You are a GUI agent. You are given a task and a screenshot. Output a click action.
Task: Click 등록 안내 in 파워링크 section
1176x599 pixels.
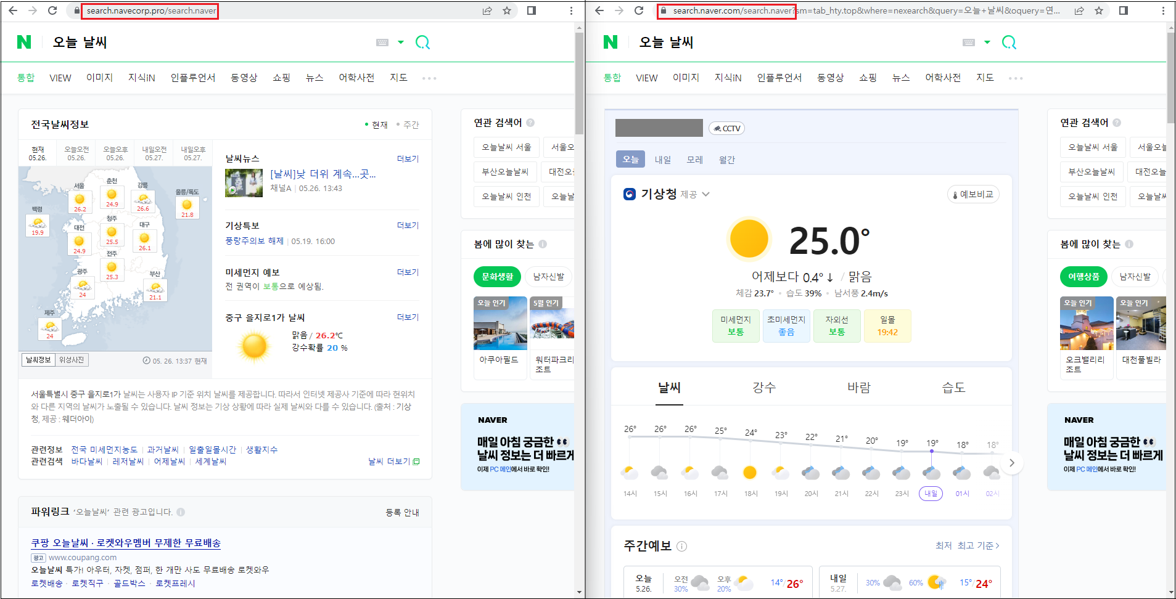click(x=402, y=512)
